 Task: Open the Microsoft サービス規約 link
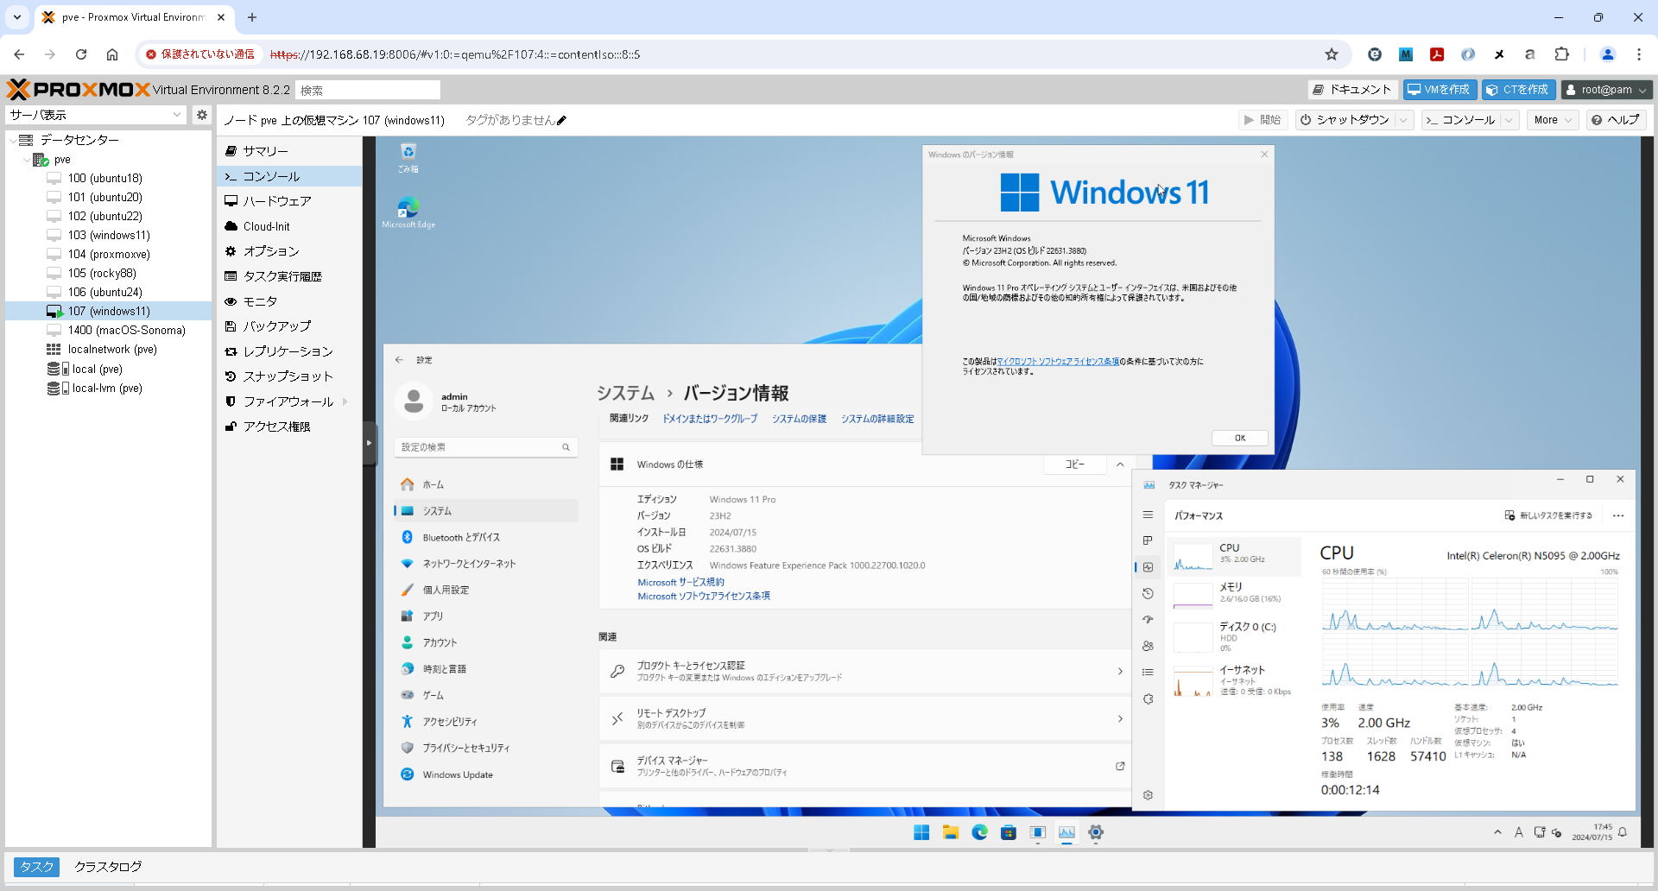680,583
